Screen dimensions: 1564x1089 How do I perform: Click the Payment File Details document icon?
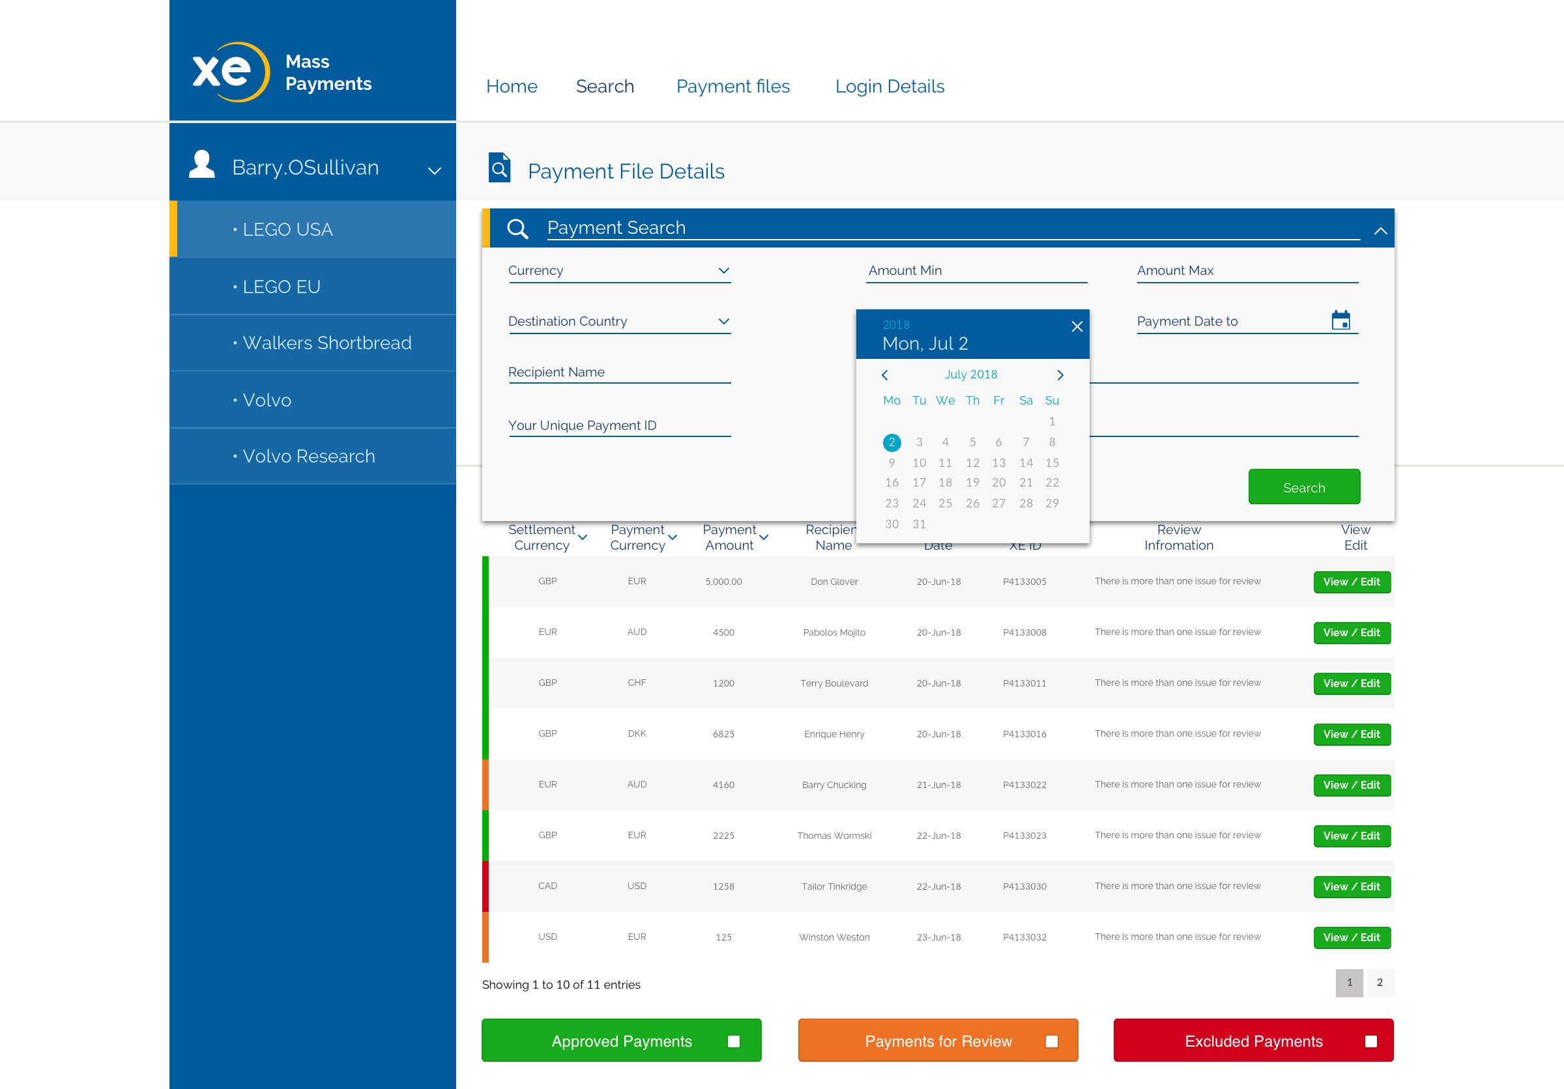pyautogui.click(x=499, y=167)
